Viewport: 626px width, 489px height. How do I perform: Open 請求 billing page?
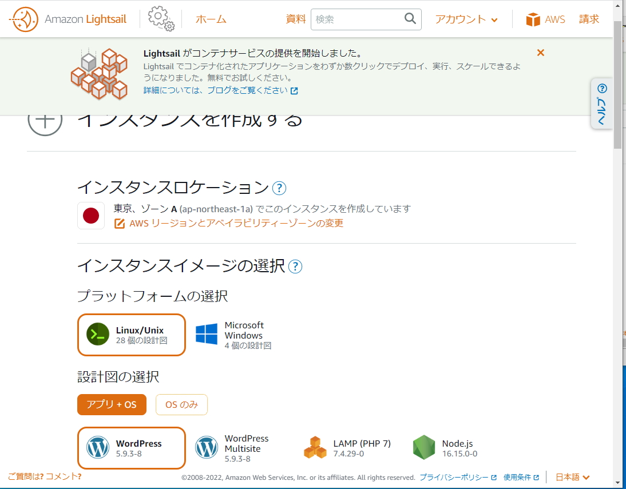click(589, 19)
